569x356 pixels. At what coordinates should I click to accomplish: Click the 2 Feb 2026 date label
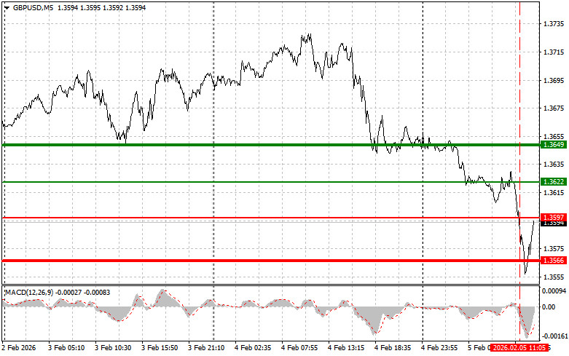coord(19,348)
